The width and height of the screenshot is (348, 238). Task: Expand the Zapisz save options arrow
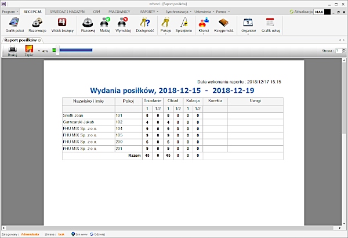click(x=38, y=51)
